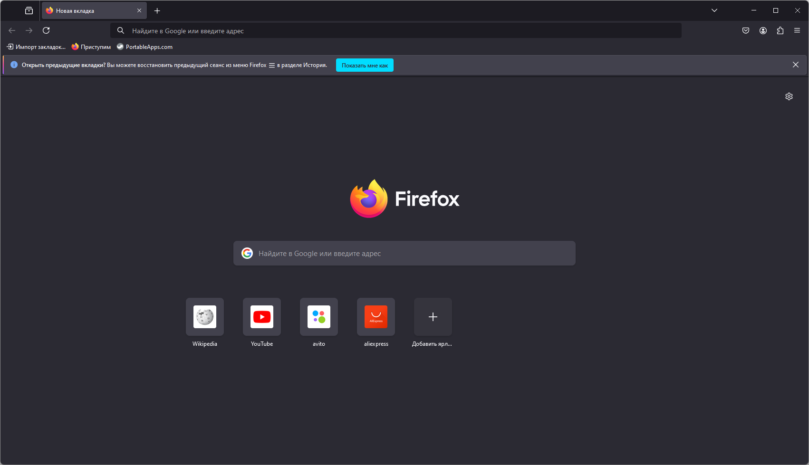Open the PortableApps.com bookmark

tap(144, 47)
